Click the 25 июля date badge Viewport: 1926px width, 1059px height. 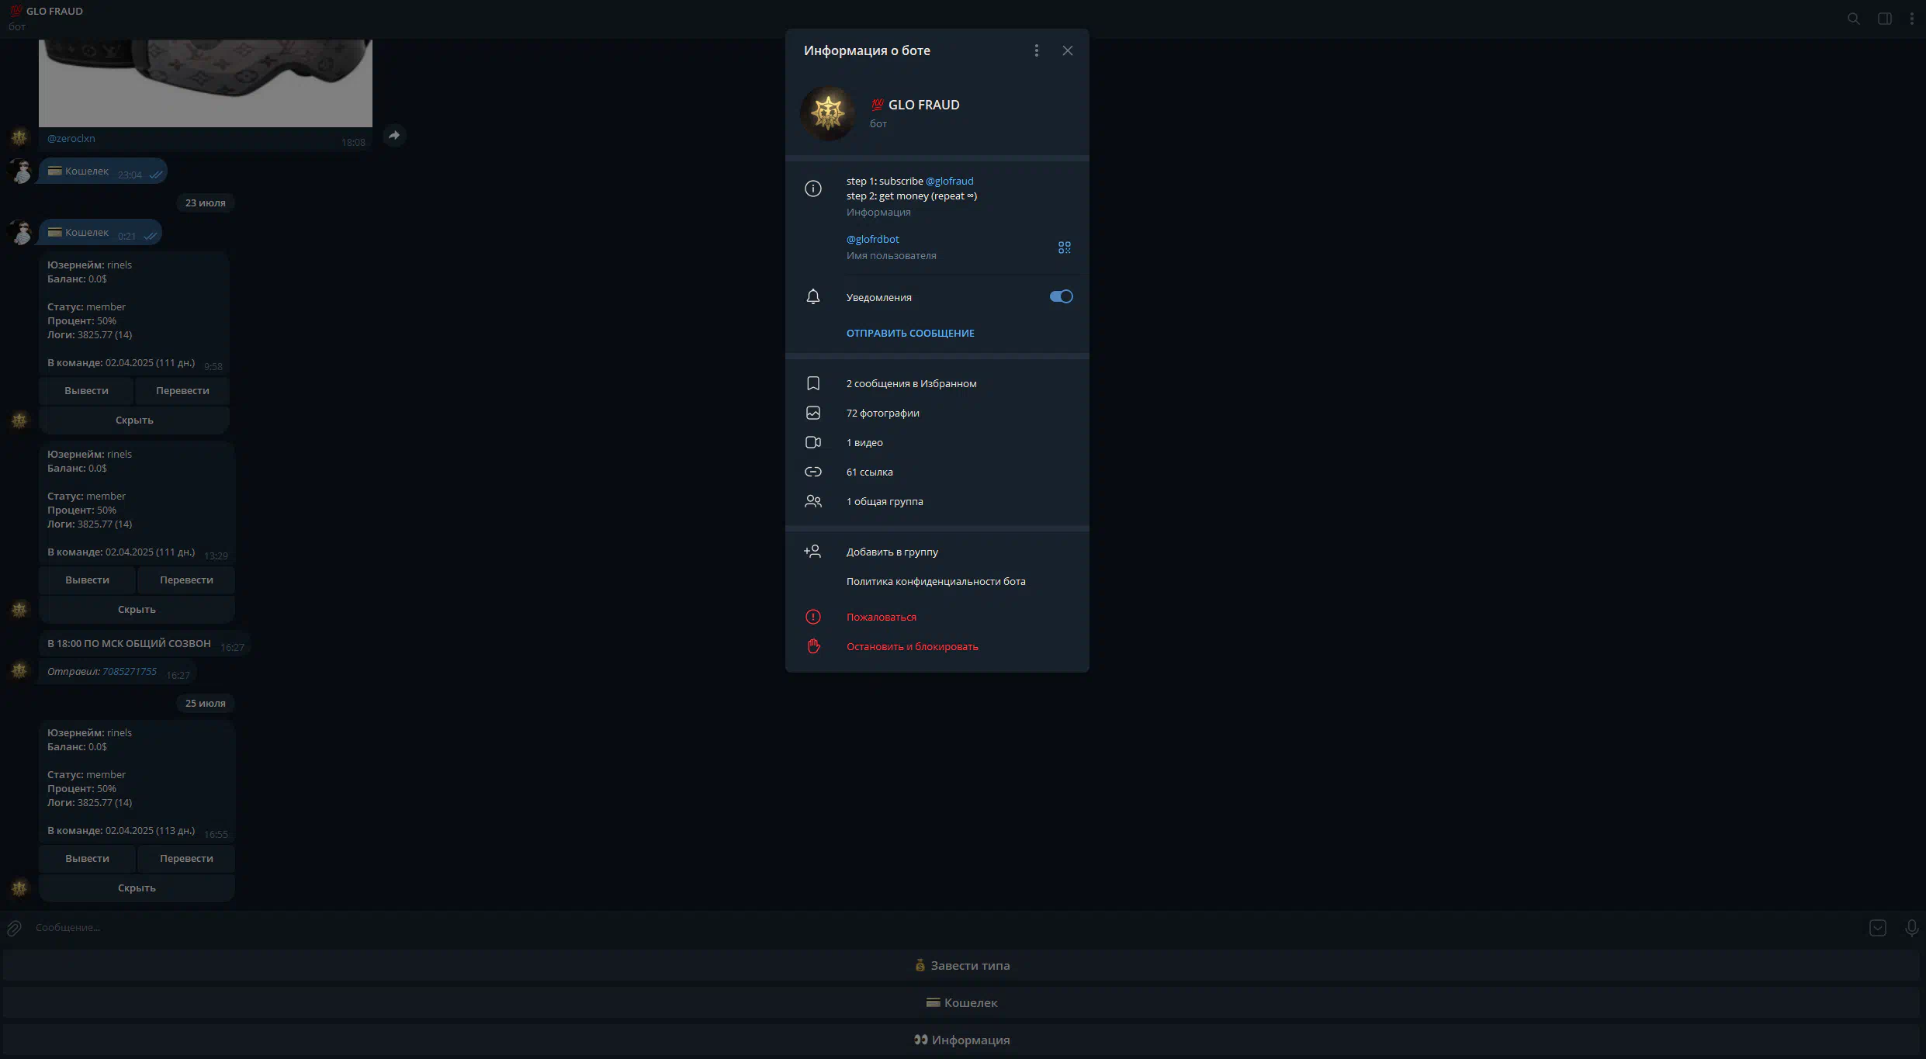click(x=206, y=703)
